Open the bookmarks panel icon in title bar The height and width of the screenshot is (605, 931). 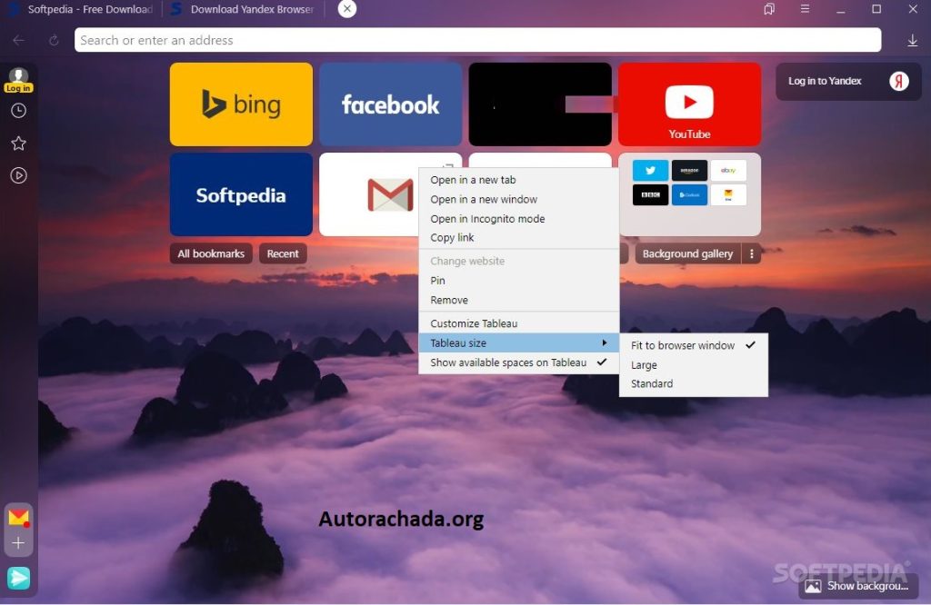[x=769, y=9]
